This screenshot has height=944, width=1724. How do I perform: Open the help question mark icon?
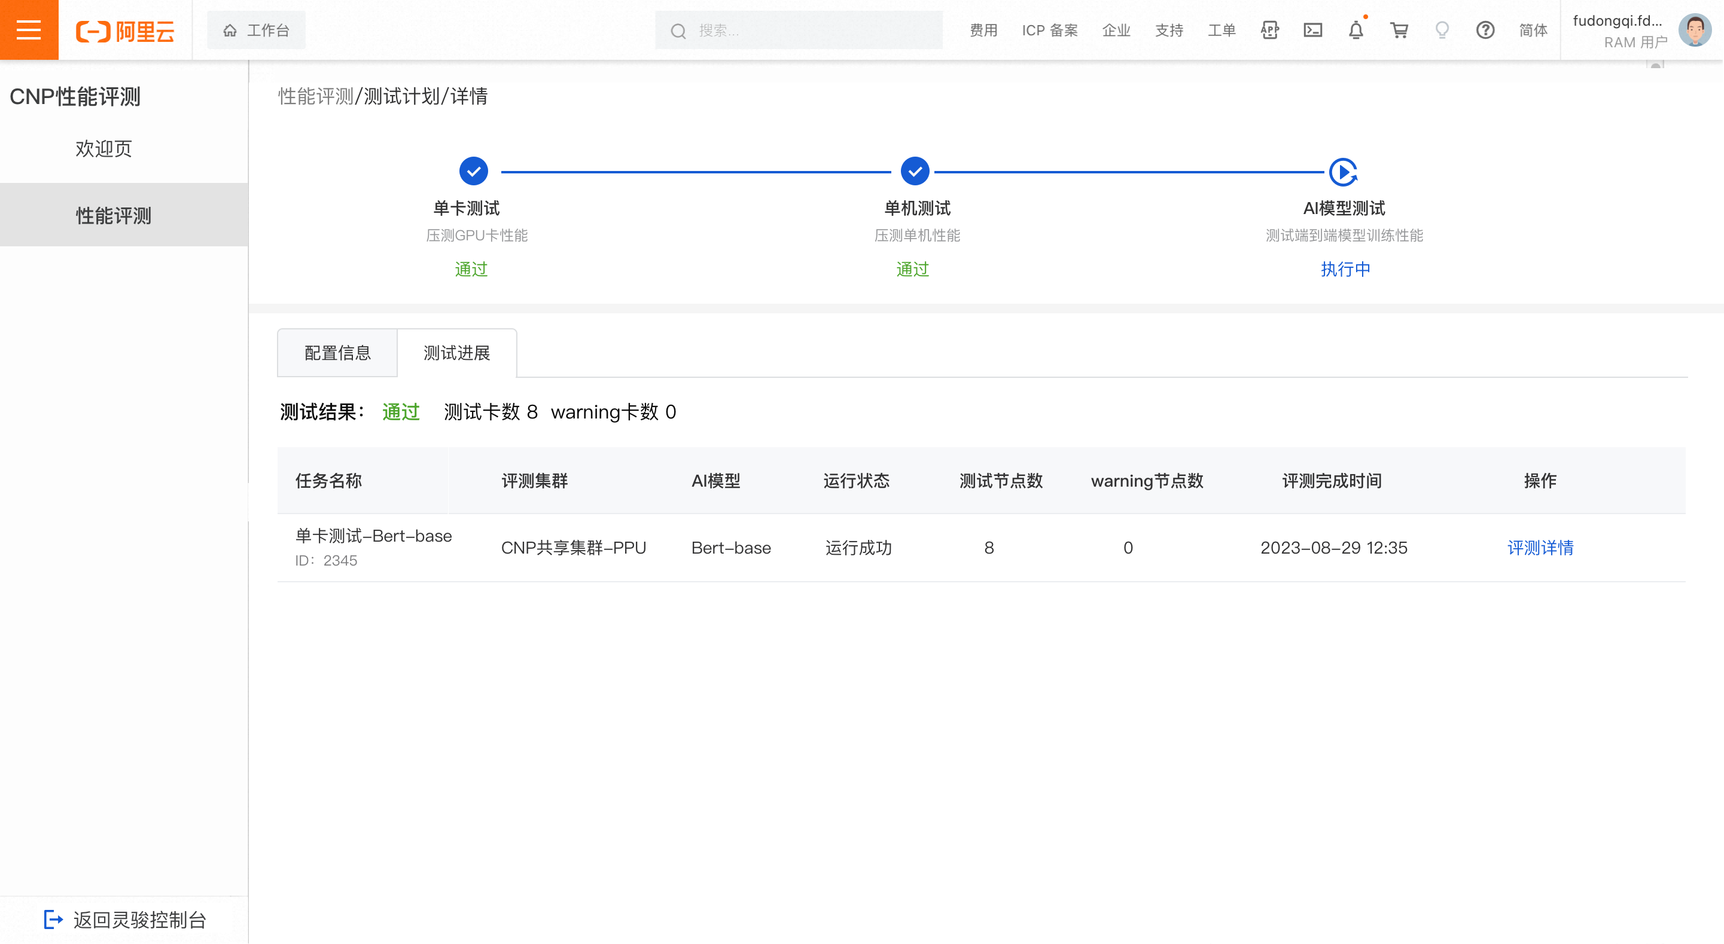tap(1485, 30)
